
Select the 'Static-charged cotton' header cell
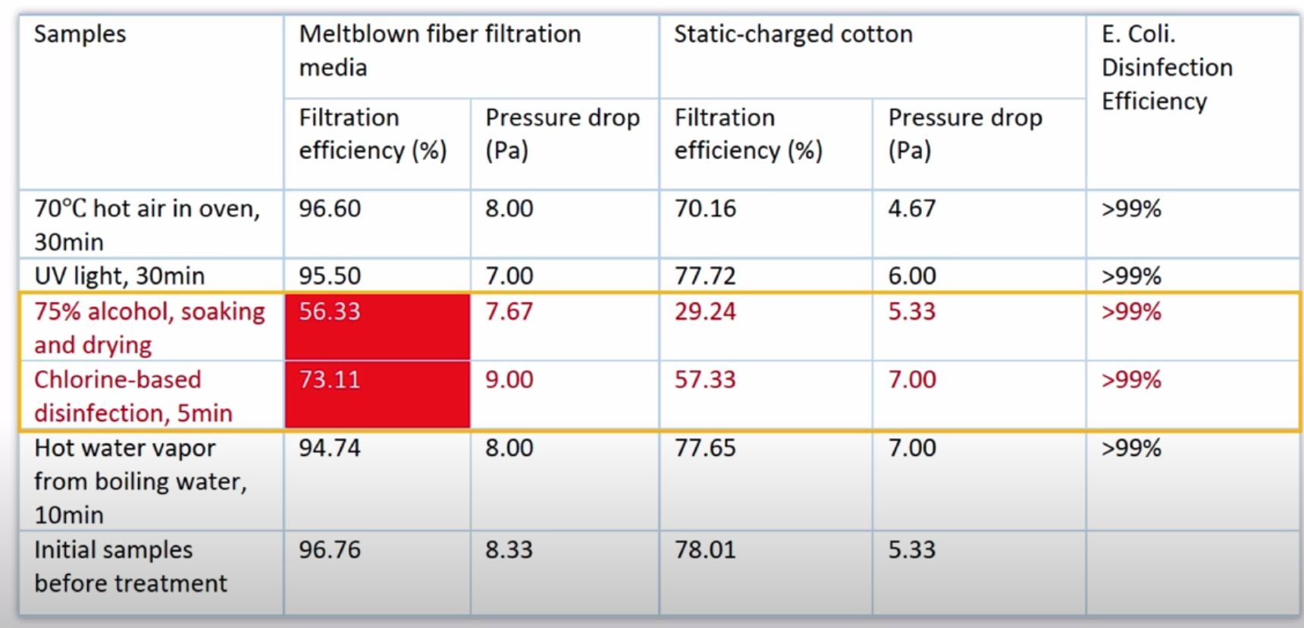tap(793, 34)
